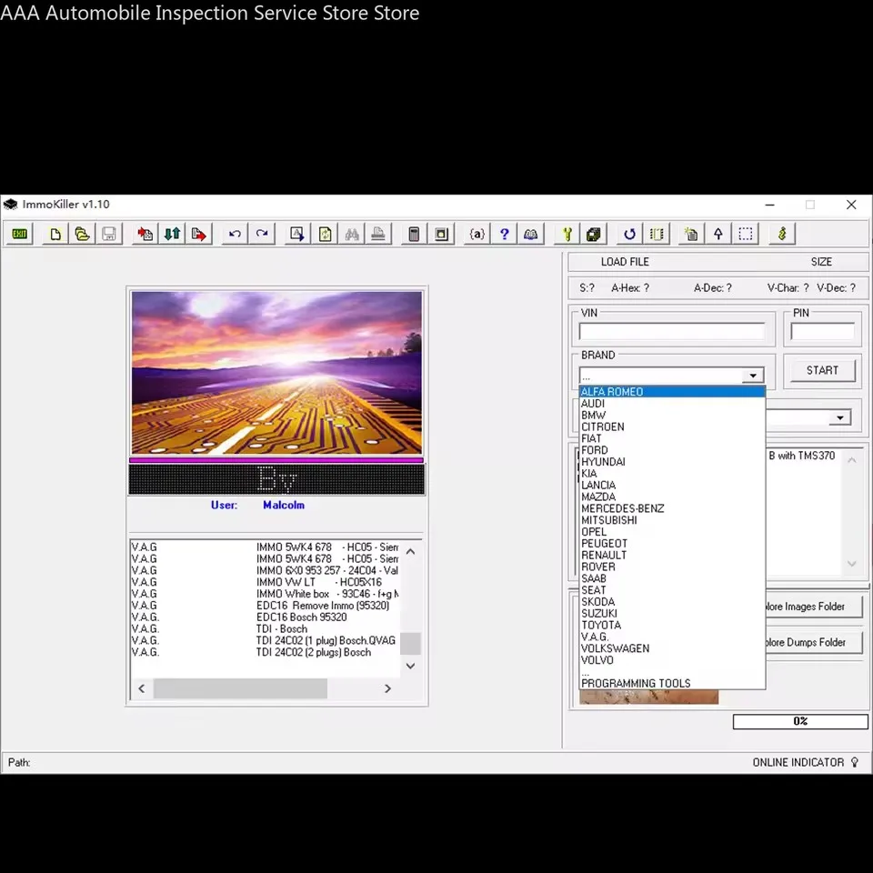
Task: Click the immo list scroll down arrow
Action: (x=410, y=666)
